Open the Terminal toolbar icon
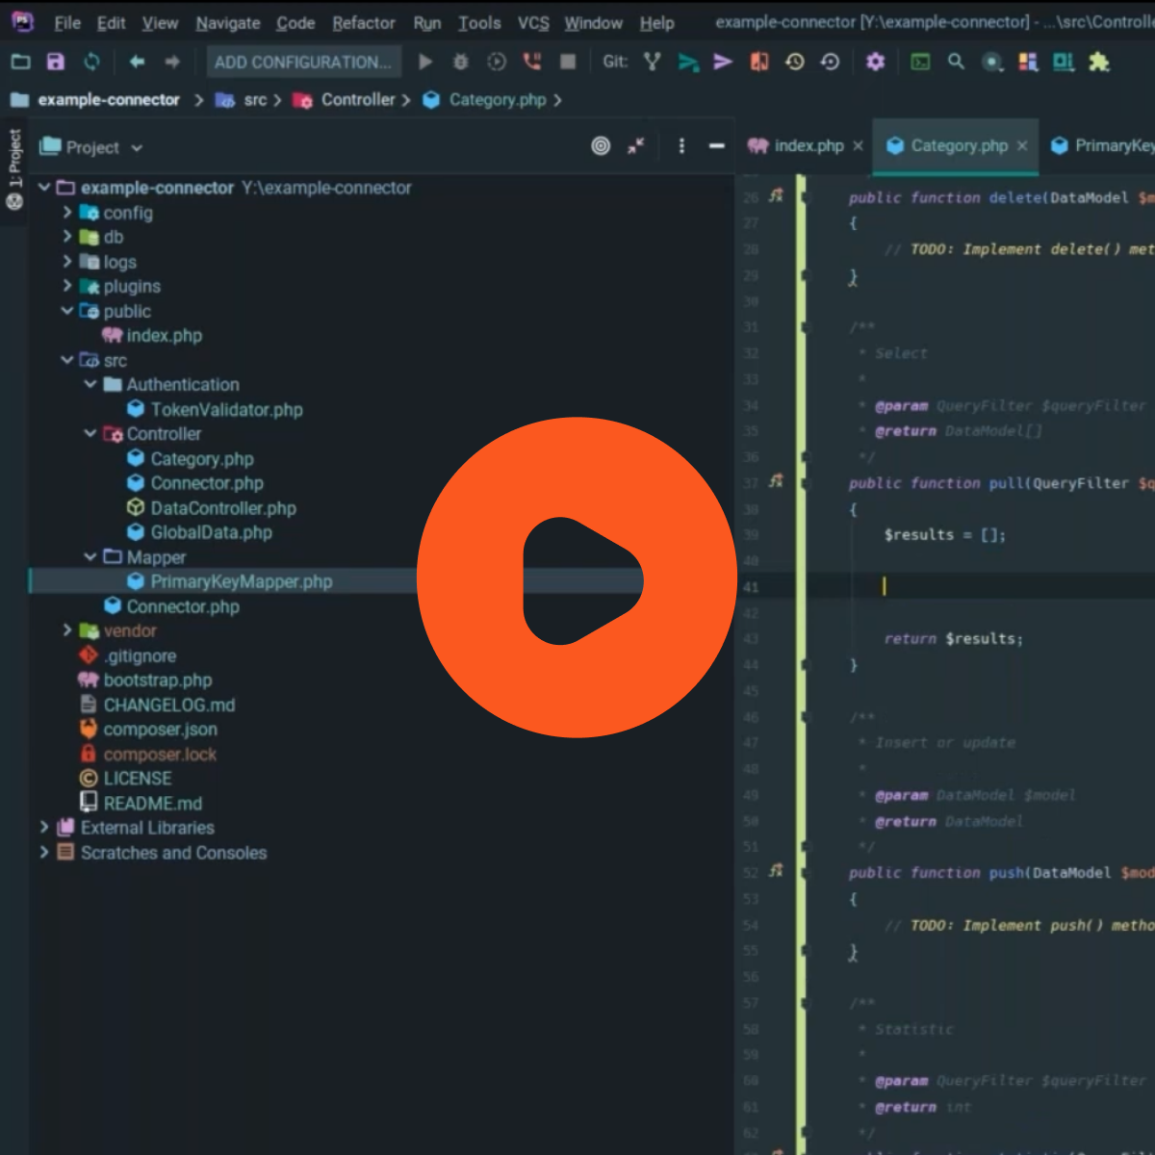Screen dimensions: 1155x1155 [921, 62]
